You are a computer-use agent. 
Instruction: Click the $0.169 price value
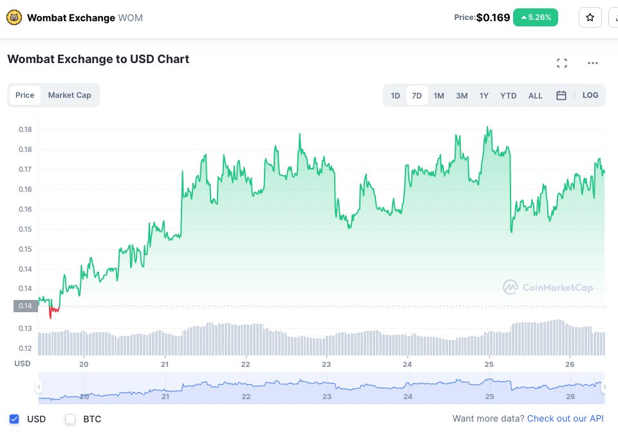pos(492,17)
